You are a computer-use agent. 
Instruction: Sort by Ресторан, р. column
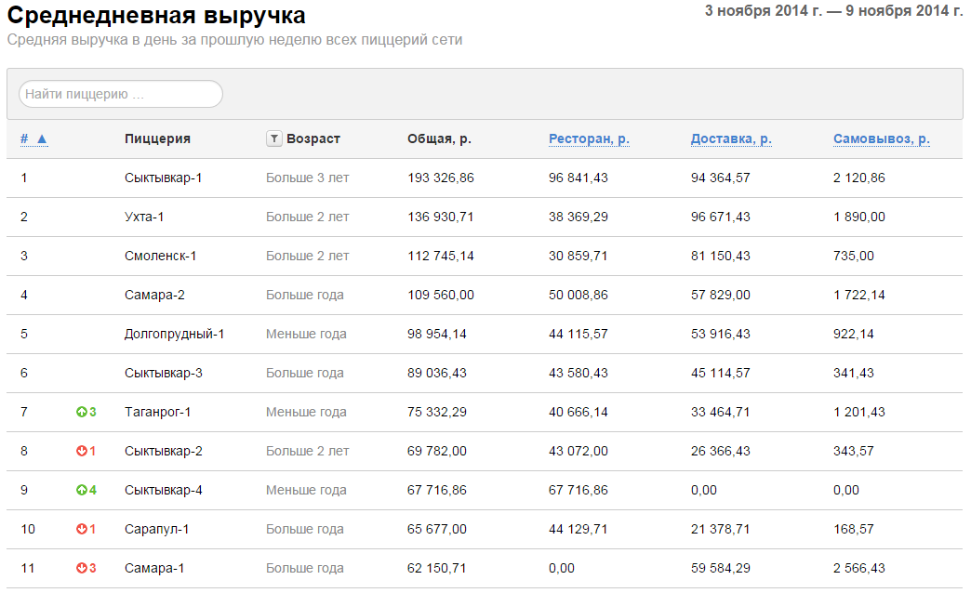pos(589,138)
